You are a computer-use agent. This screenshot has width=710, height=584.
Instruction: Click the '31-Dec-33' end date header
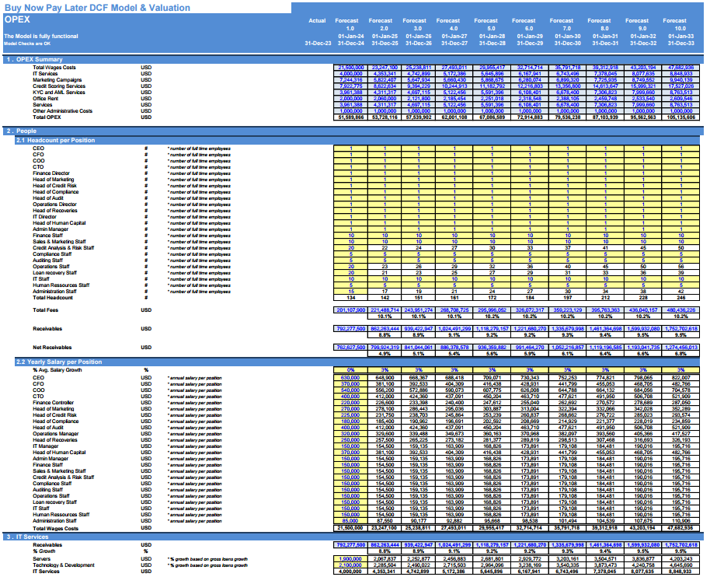680,44
